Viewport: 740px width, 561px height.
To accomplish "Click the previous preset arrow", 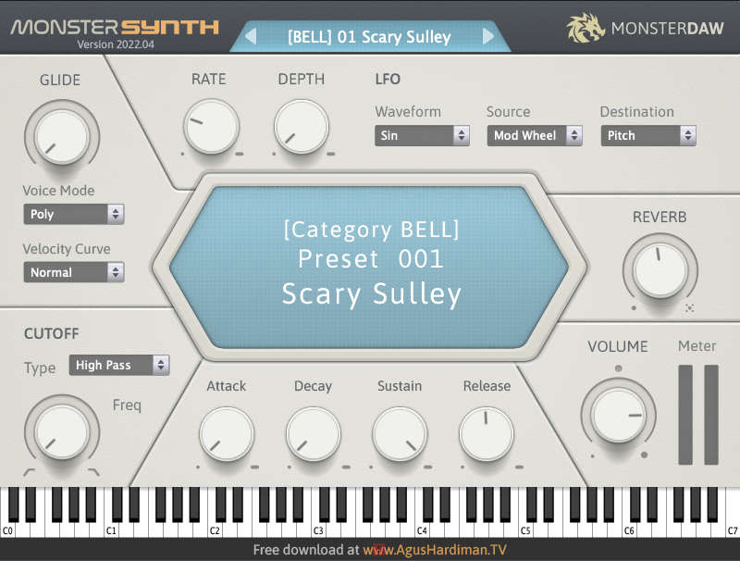I will tap(251, 36).
